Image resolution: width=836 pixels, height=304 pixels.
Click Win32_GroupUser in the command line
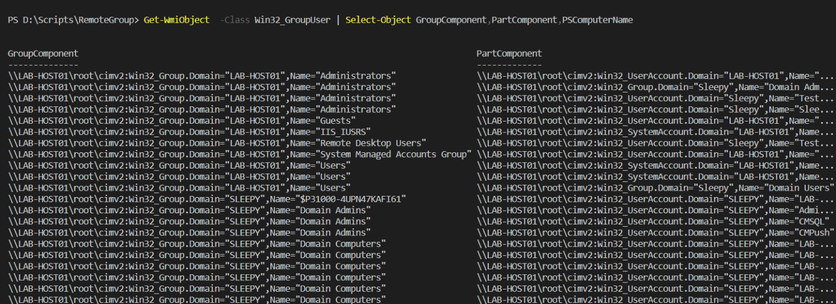click(292, 20)
